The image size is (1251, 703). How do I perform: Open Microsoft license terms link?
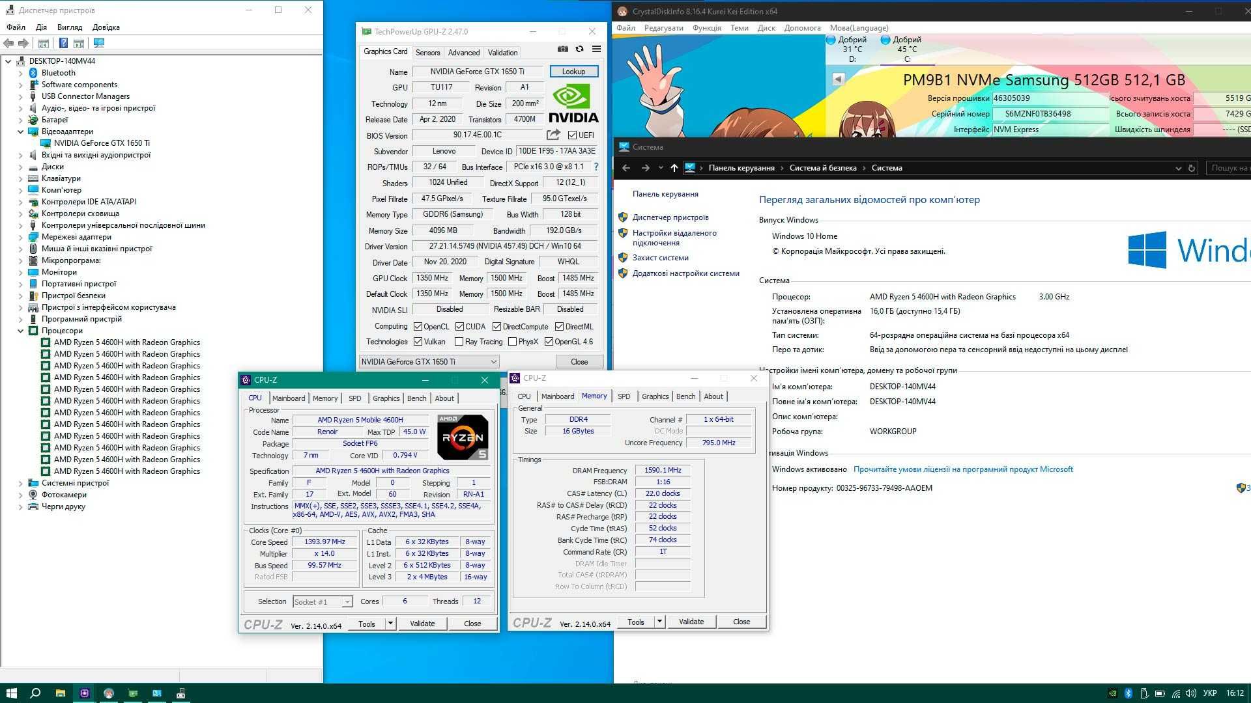[x=963, y=469]
